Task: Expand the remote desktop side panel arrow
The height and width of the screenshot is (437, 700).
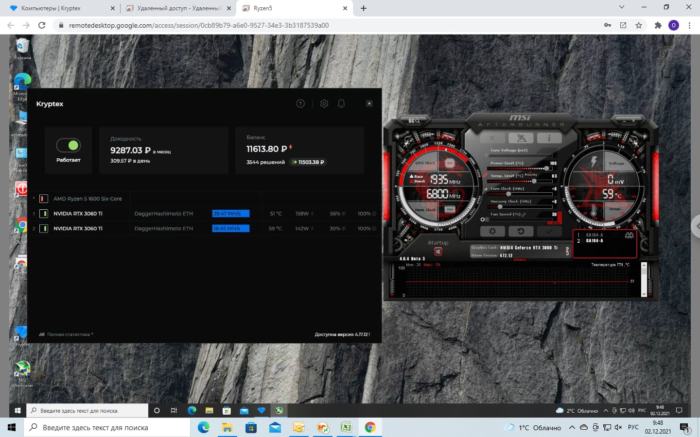Action: tap(695, 226)
